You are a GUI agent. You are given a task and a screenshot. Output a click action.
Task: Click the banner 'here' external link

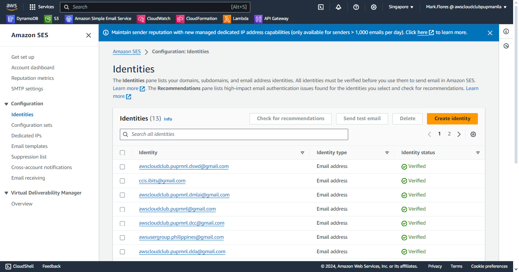pyautogui.click(x=425, y=32)
